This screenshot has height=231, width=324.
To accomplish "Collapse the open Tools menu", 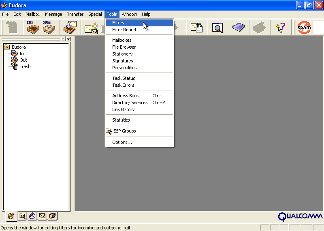I will [x=112, y=14].
